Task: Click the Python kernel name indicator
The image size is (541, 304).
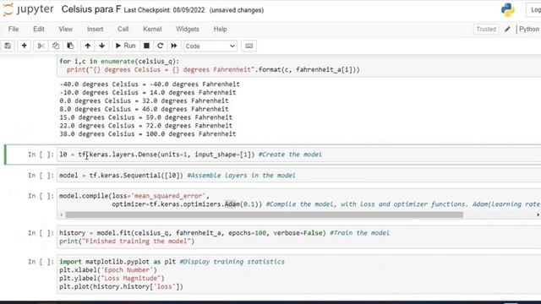Action: (529, 30)
